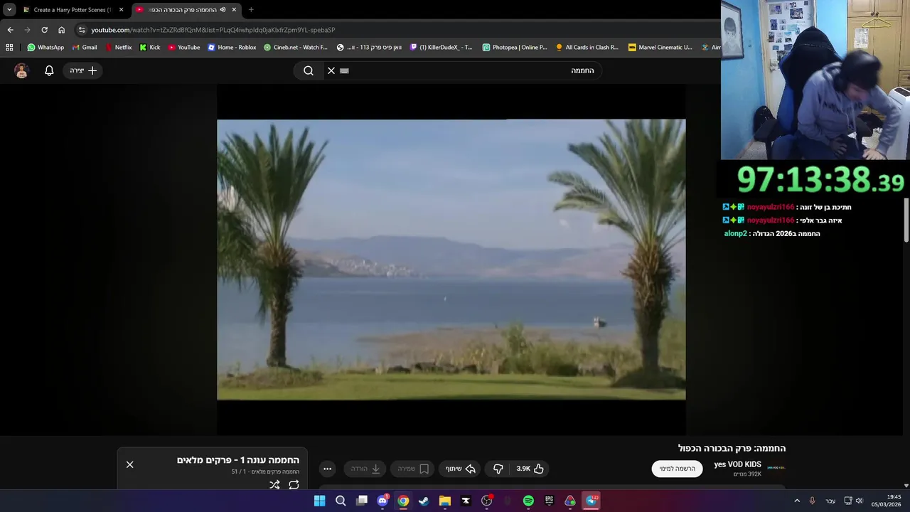Open the Home - Roblox bookmark
The height and width of the screenshot is (512, 910).
(x=232, y=48)
